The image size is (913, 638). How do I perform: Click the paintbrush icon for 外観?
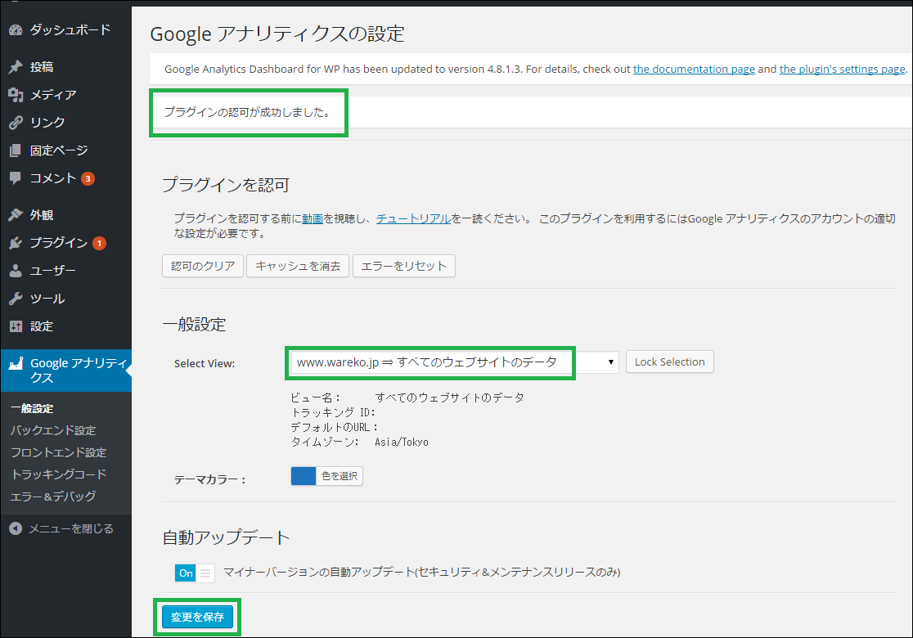[16, 215]
